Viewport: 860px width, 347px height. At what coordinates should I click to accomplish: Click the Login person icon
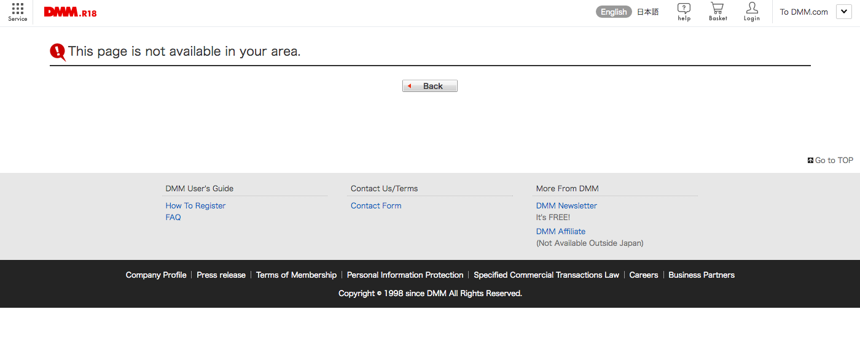point(751,9)
